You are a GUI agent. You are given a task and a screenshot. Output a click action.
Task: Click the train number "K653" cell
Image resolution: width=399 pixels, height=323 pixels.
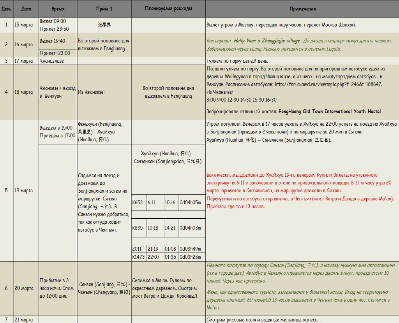pyautogui.click(x=139, y=202)
